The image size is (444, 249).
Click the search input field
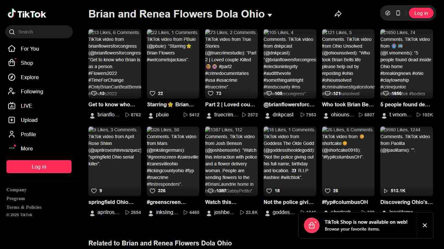pos(39,32)
